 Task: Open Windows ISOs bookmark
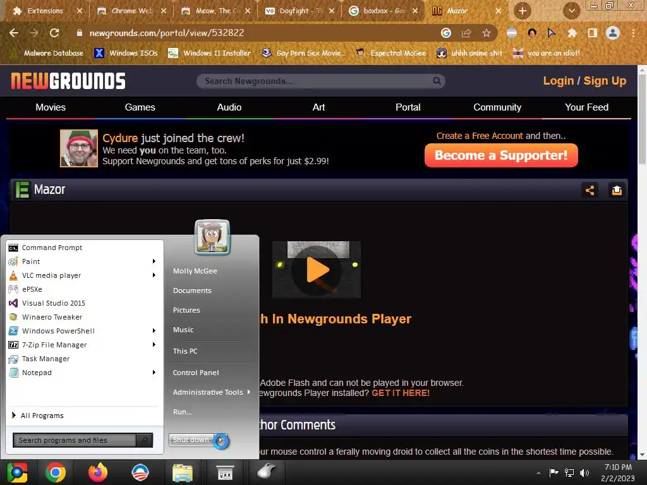(126, 53)
